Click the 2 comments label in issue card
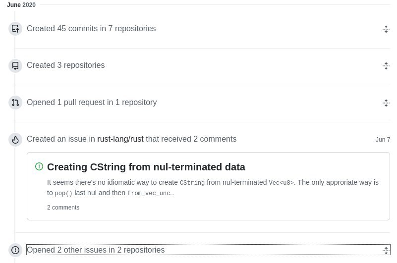The width and height of the screenshot is (397, 263). [63, 208]
